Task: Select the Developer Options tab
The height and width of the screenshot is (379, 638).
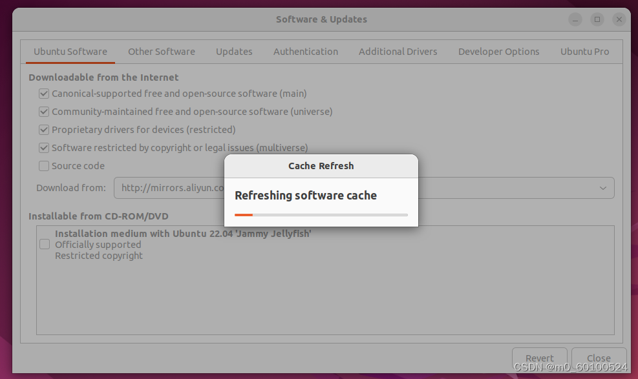Action: 499,52
